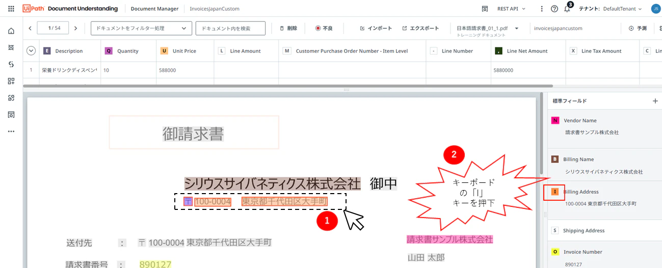The width and height of the screenshot is (662, 268).
Task: Click the ドキュメント内を検索 search field
Action: coord(230,29)
